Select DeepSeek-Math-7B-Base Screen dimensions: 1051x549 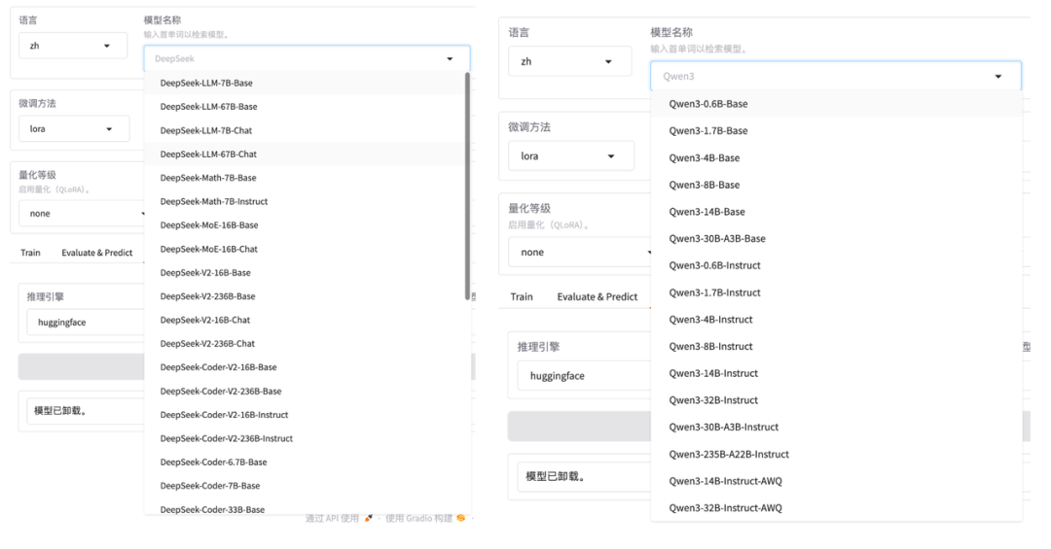click(305, 178)
